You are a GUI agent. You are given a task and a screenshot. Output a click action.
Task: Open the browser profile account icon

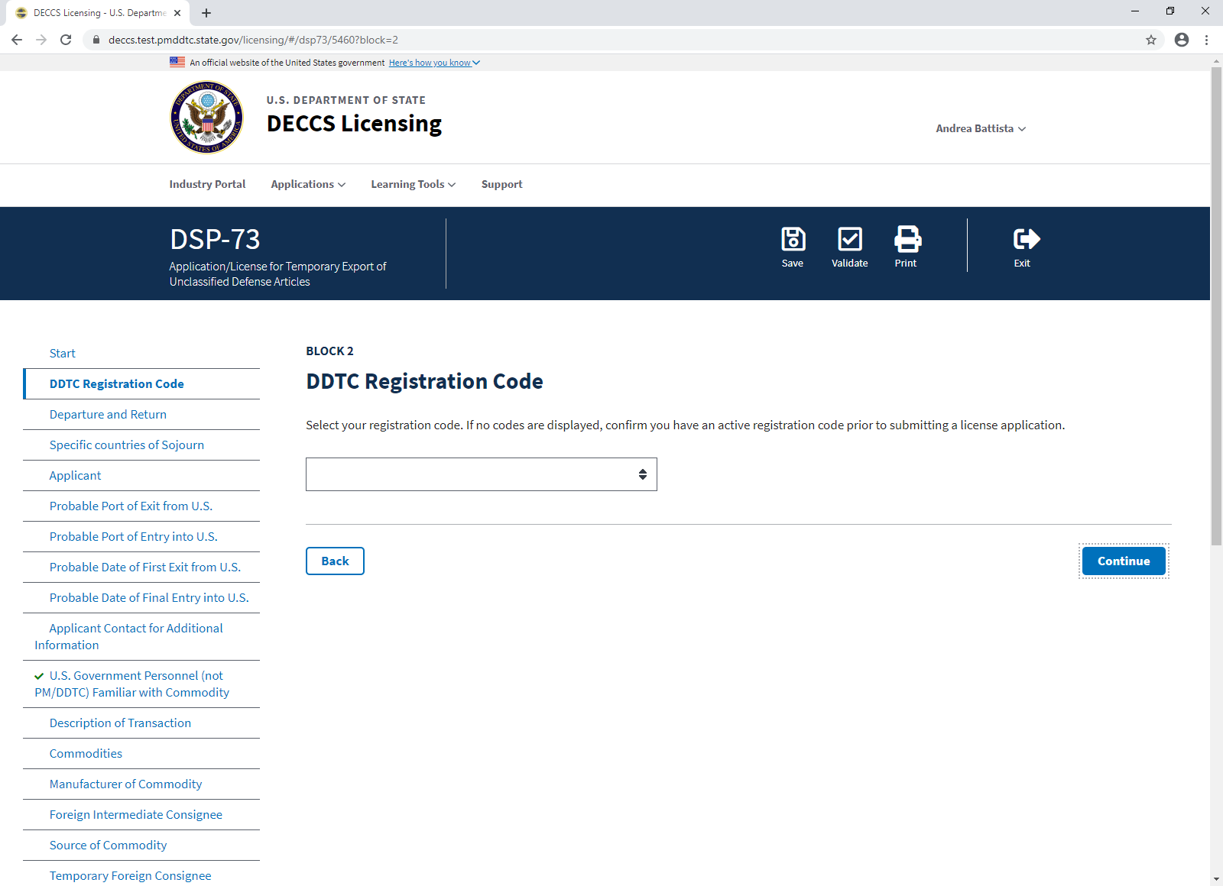(x=1182, y=40)
